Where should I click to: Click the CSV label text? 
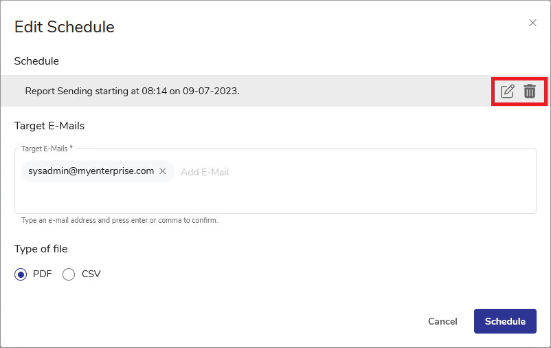pos(91,274)
